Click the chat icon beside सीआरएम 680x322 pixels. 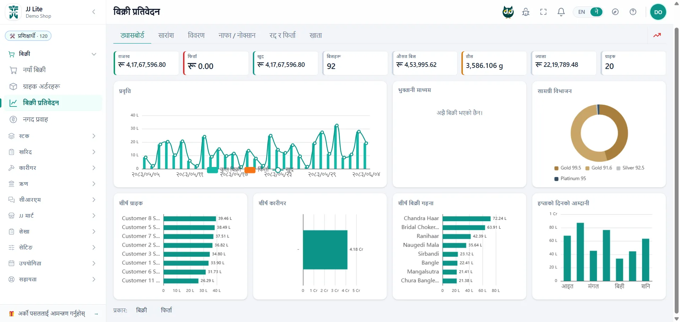(x=11, y=200)
